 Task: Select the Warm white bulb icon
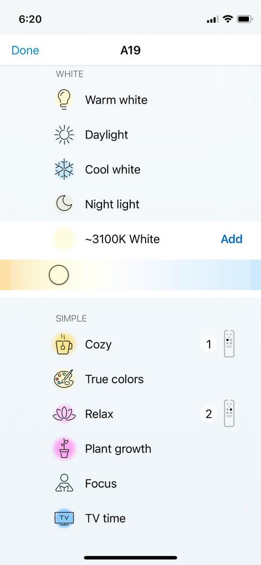click(x=64, y=100)
